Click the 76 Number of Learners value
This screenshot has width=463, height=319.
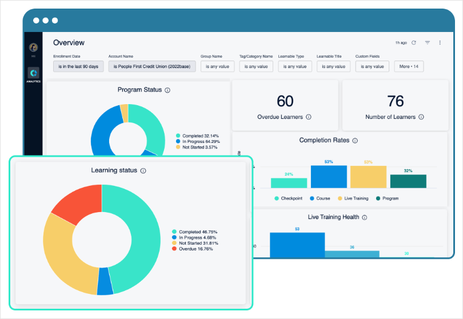click(x=396, y=101)
